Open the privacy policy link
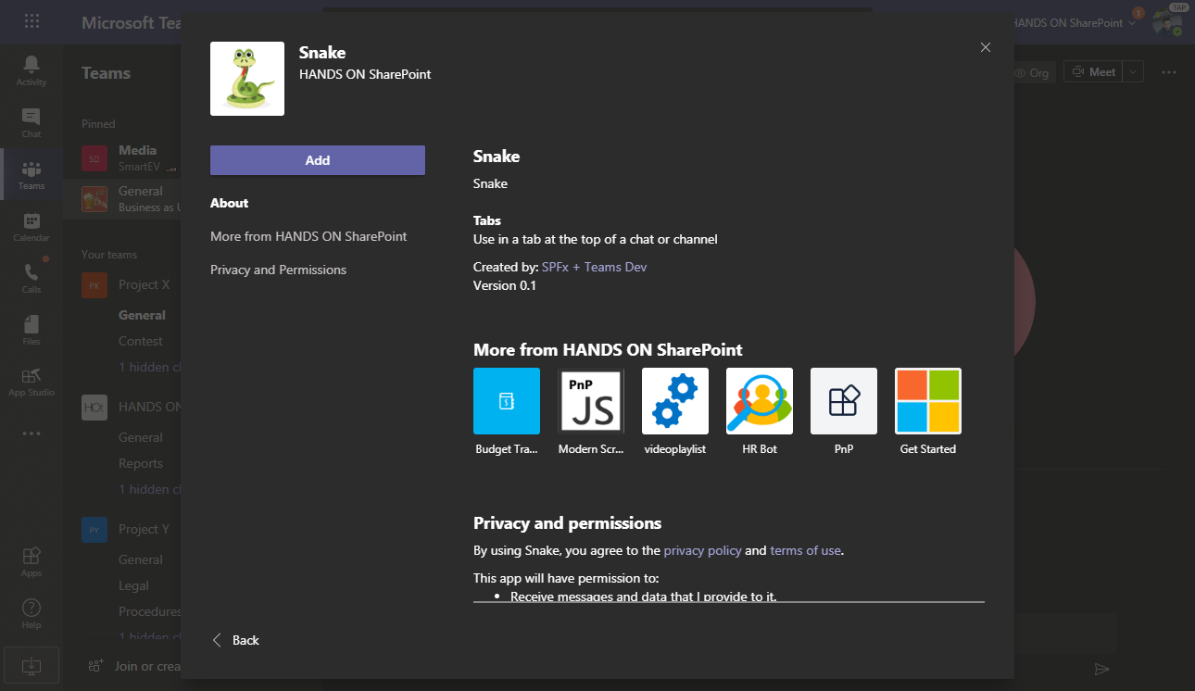This screenshot has height=691, width=1195. pyautogui.click(x=703, y=550)
